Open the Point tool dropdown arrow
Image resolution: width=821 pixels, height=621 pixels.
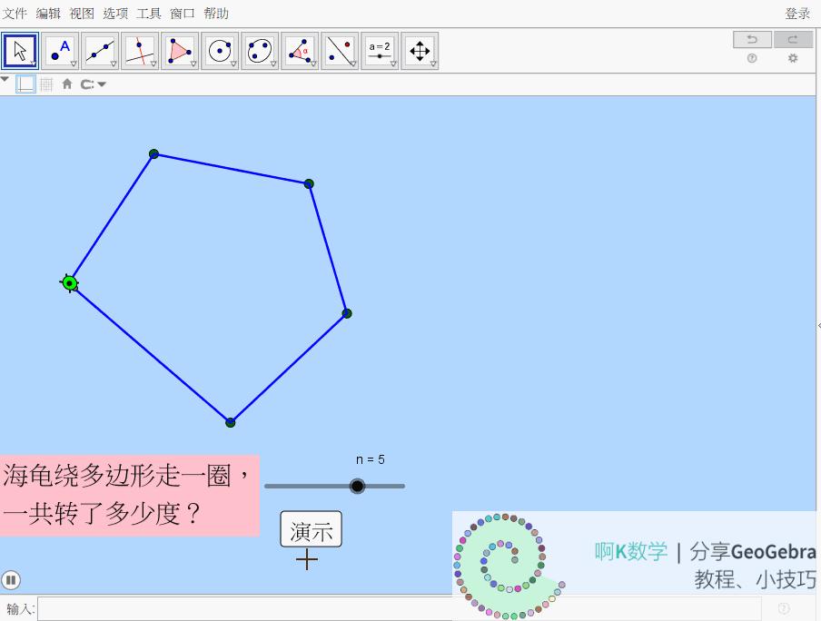click(x=72, y=64)
